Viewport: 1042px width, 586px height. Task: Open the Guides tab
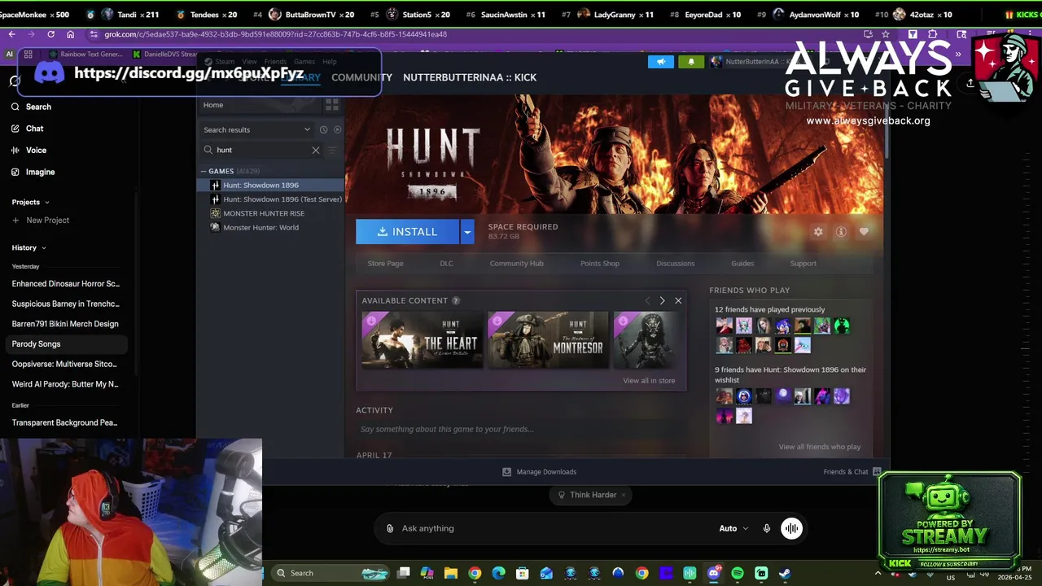click(742, 264)
